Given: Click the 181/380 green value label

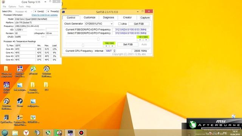Looking at the screenshot, I should pyautogui.click(x=143, y=37).
